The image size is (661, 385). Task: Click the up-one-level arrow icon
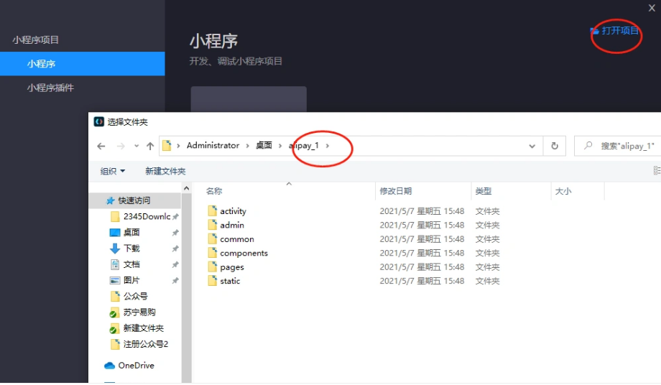[x=149, y=146]
